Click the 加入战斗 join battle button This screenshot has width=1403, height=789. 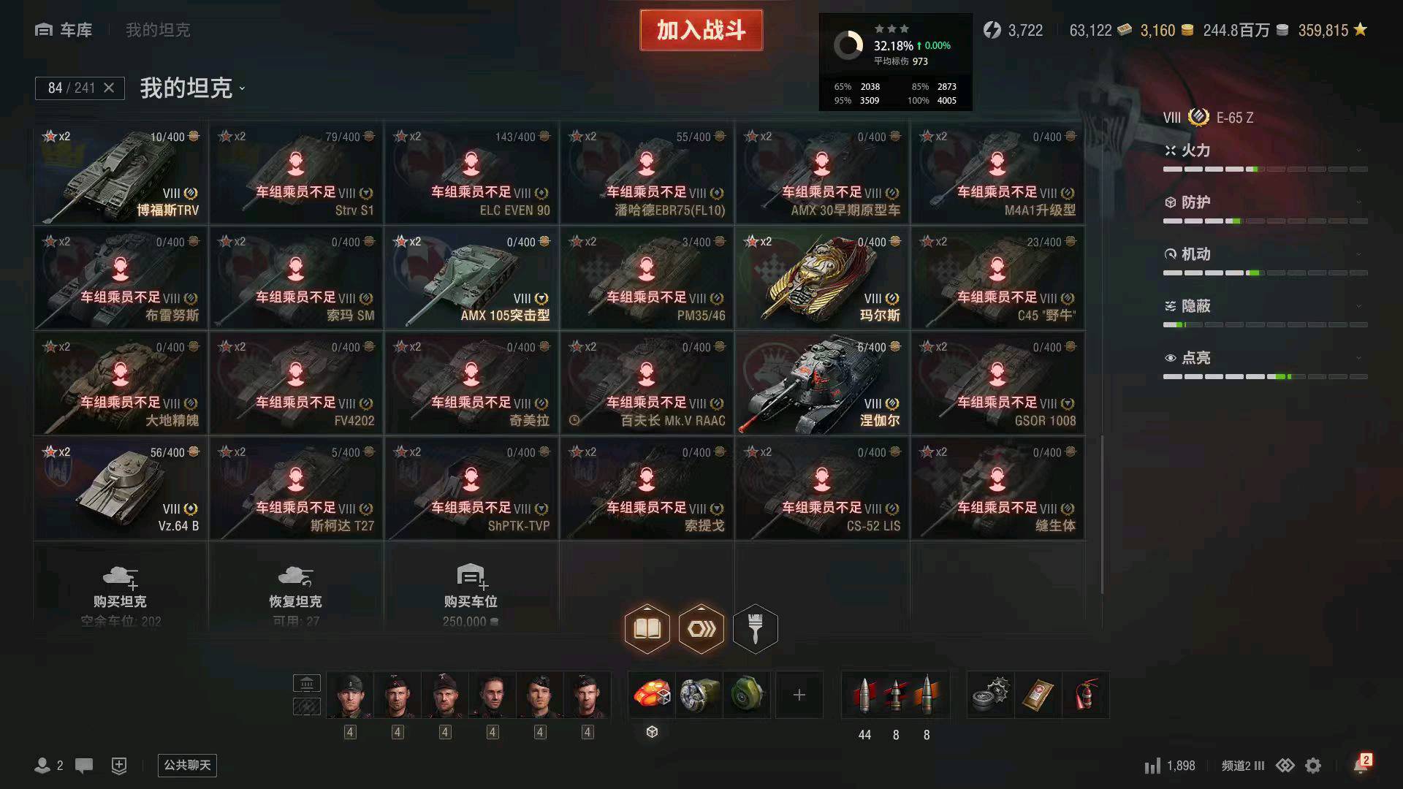coord(701,30)
